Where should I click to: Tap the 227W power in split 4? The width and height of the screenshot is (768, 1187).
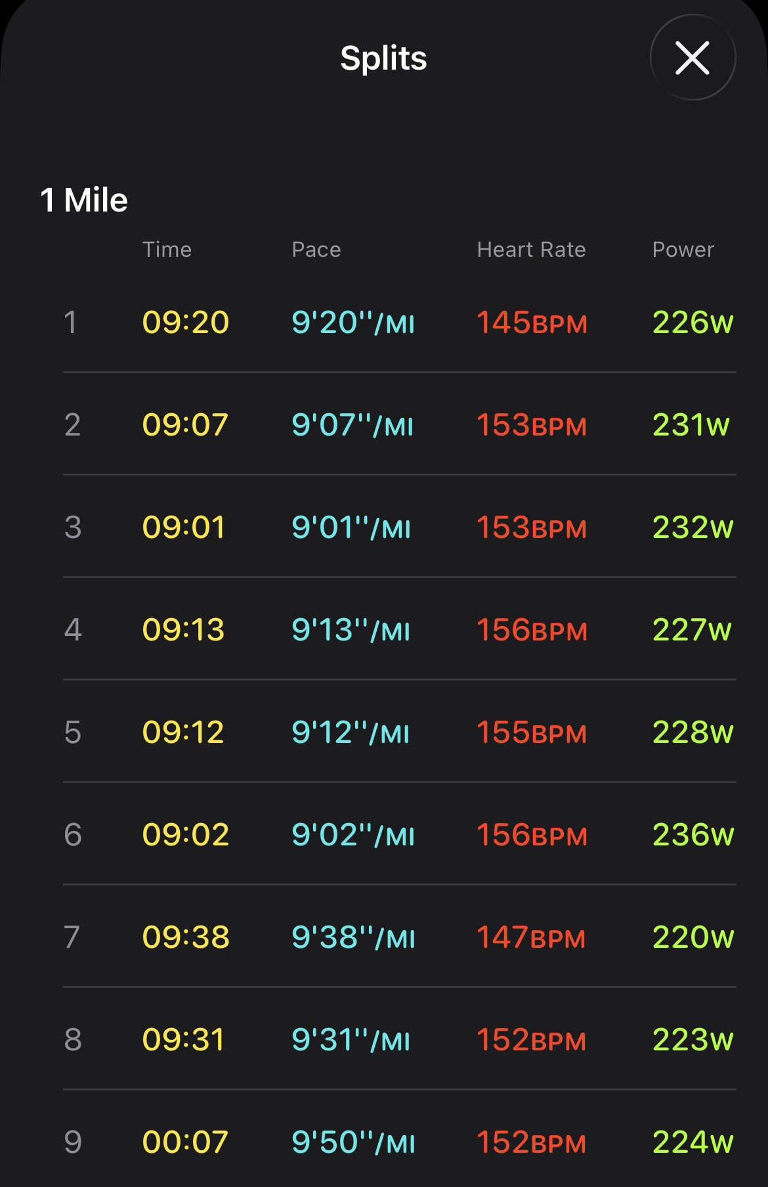[x=692, y=629]
